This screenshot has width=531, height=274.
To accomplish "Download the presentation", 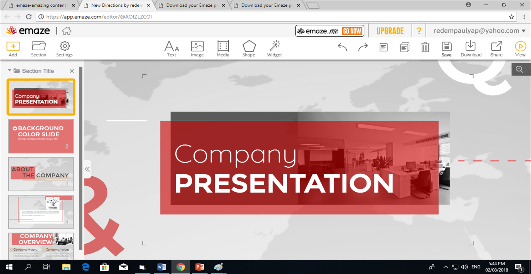I will tap(471, 49).
